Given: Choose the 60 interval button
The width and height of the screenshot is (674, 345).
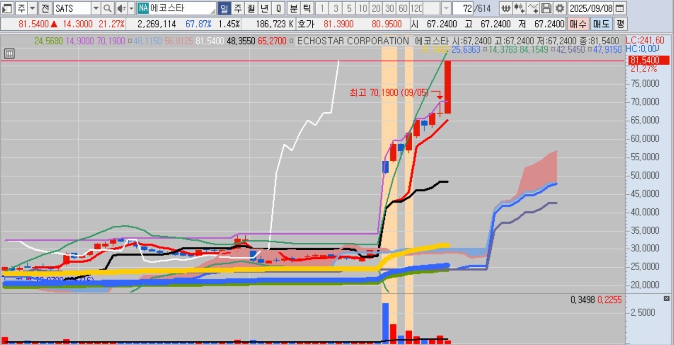Looking at the screenshot, I should [403, 8].
